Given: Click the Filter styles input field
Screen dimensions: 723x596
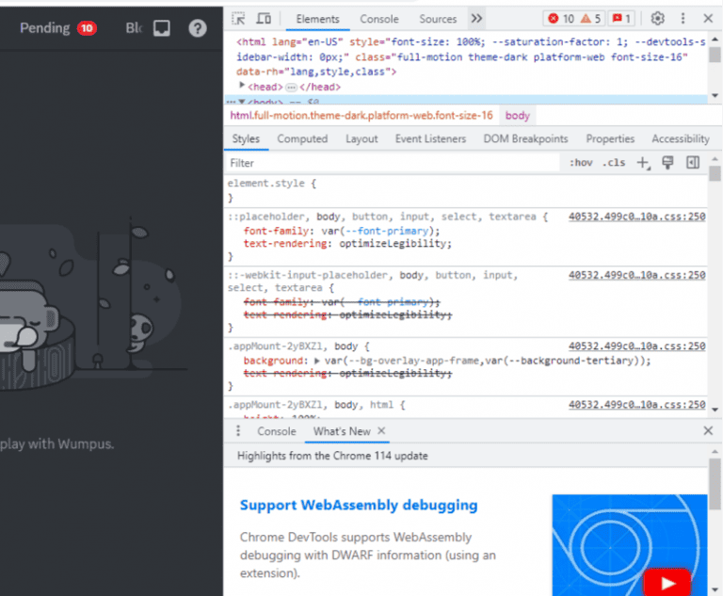Looking at the screenshot, I should click(x=393, y=163).
